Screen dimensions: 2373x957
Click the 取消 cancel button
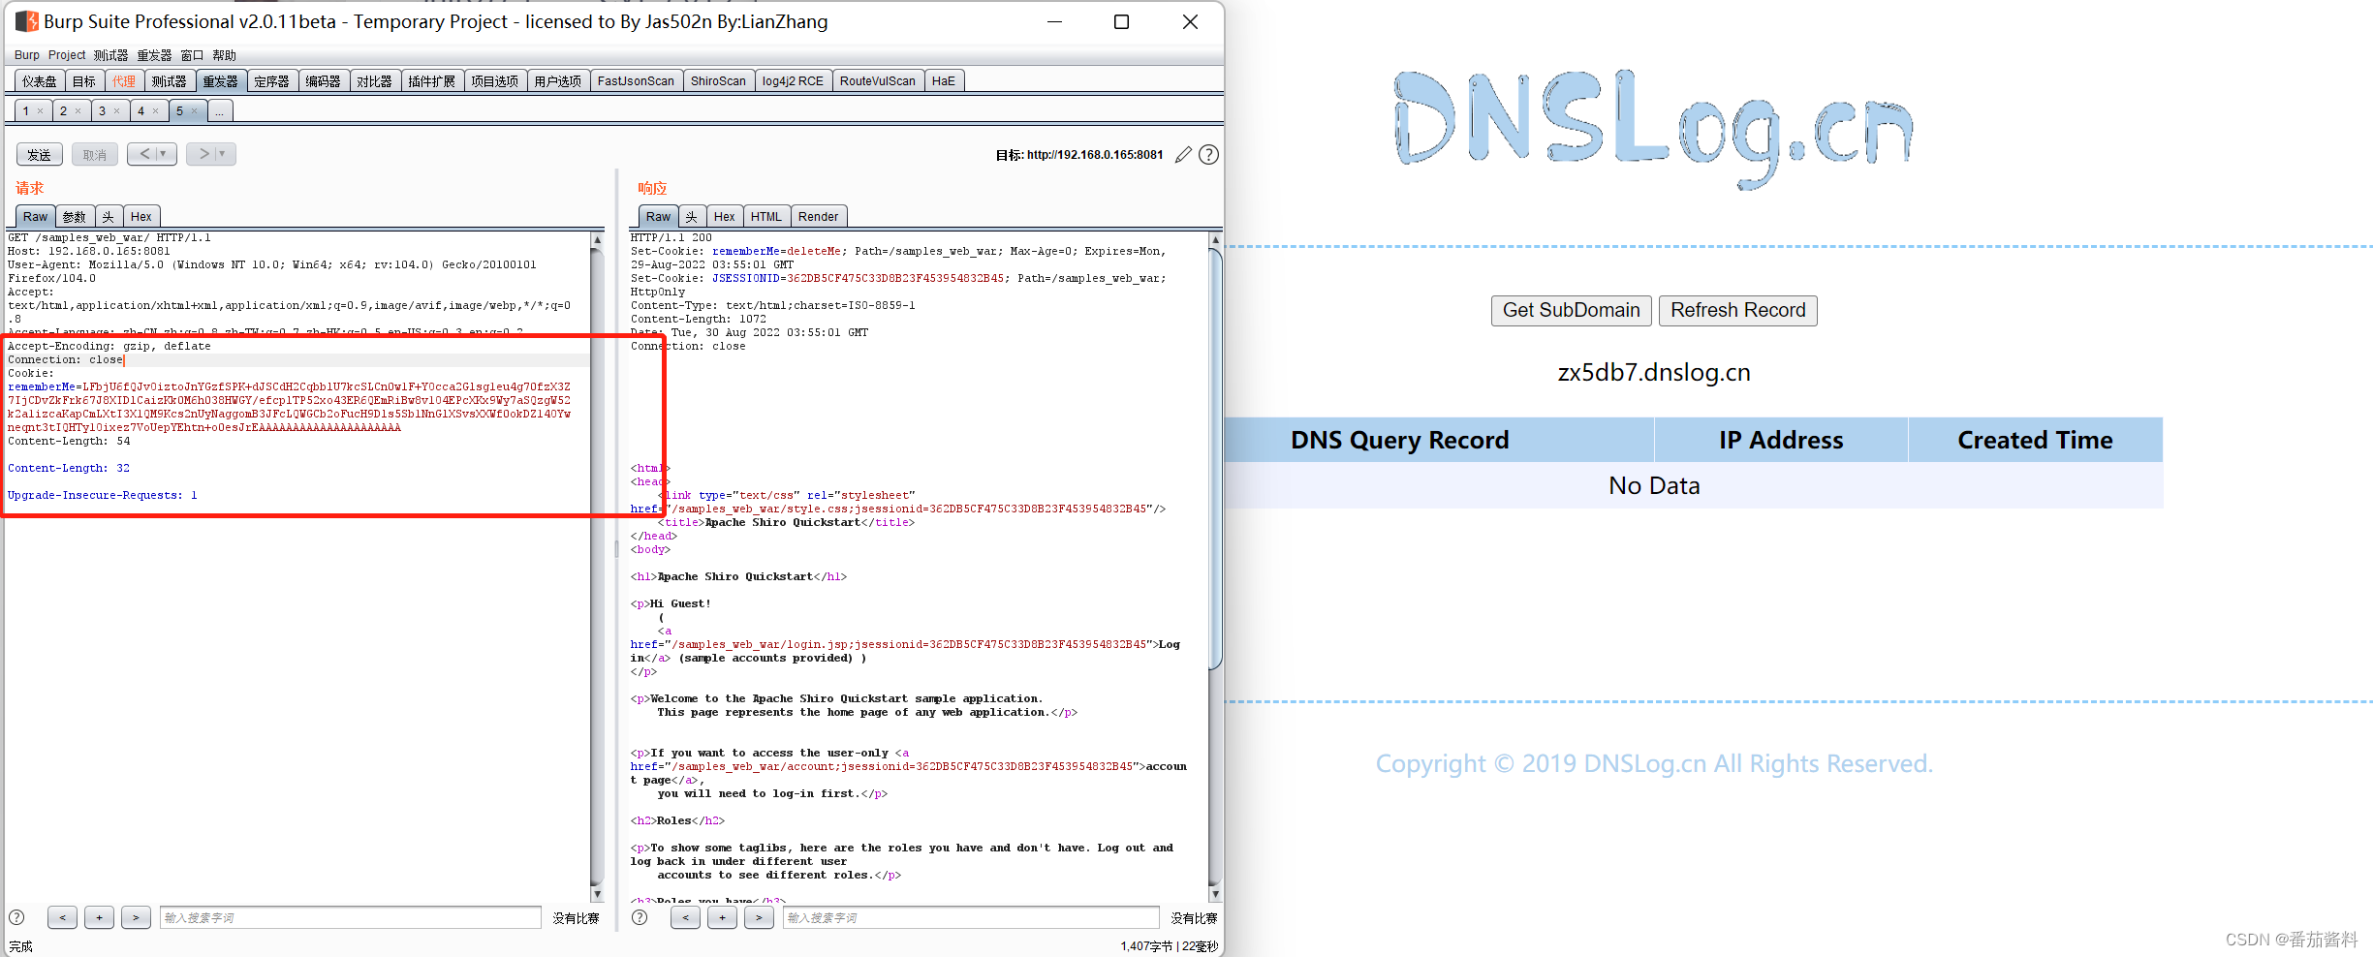[x=95, y=154]
